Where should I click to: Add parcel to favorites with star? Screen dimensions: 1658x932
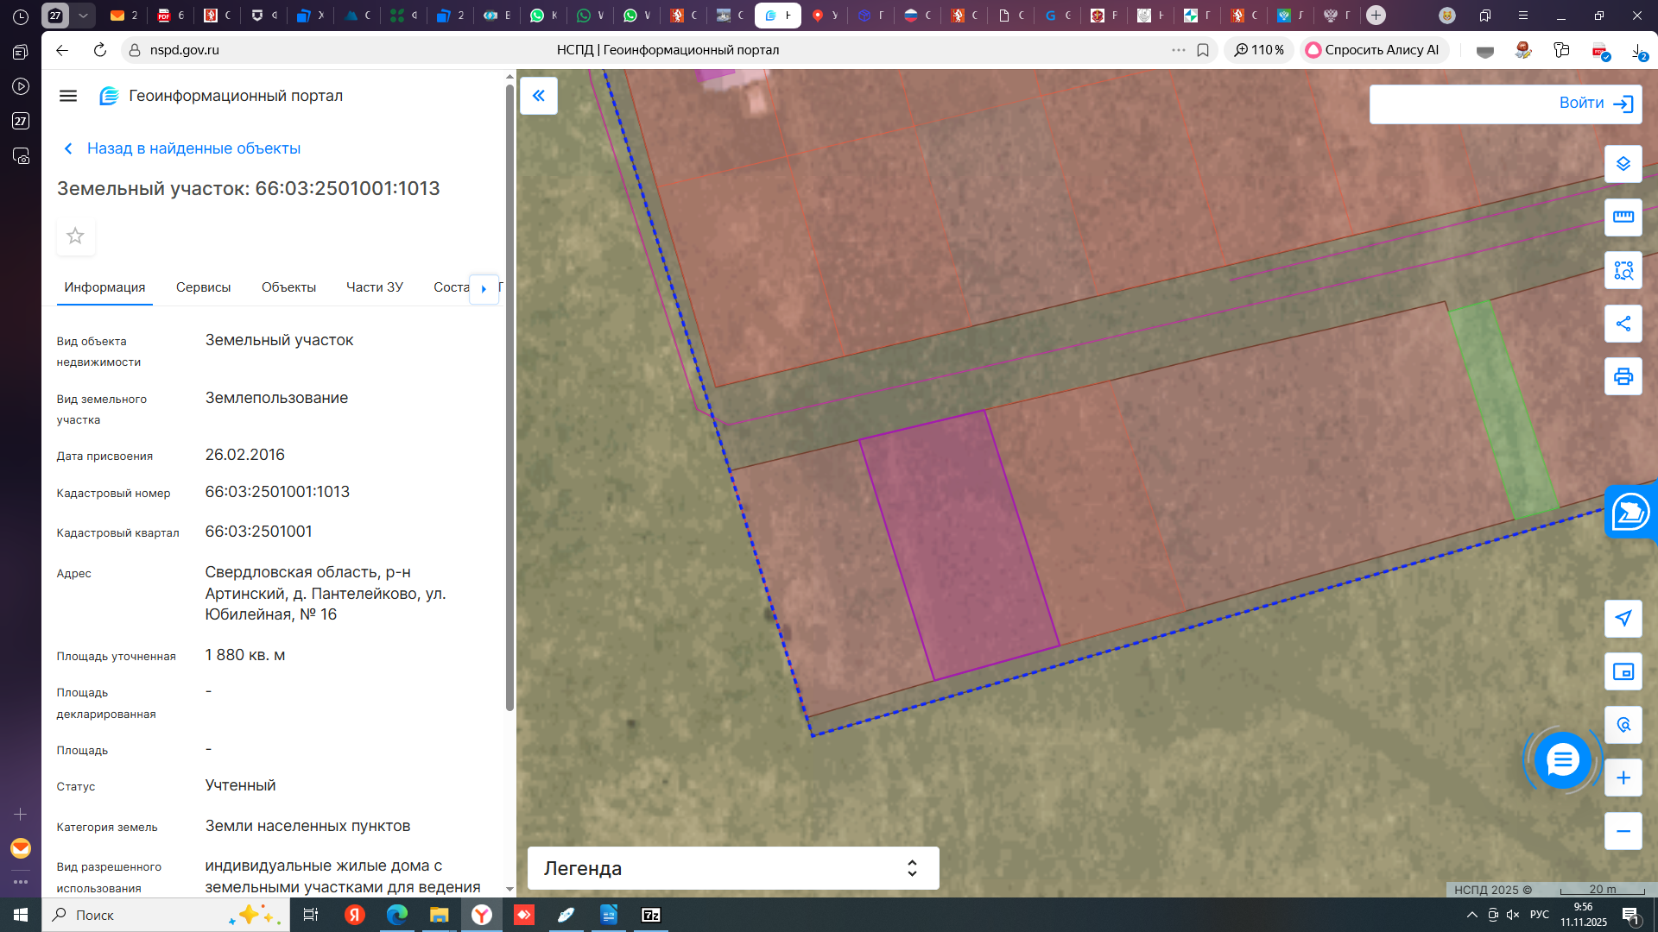[75, 236]
